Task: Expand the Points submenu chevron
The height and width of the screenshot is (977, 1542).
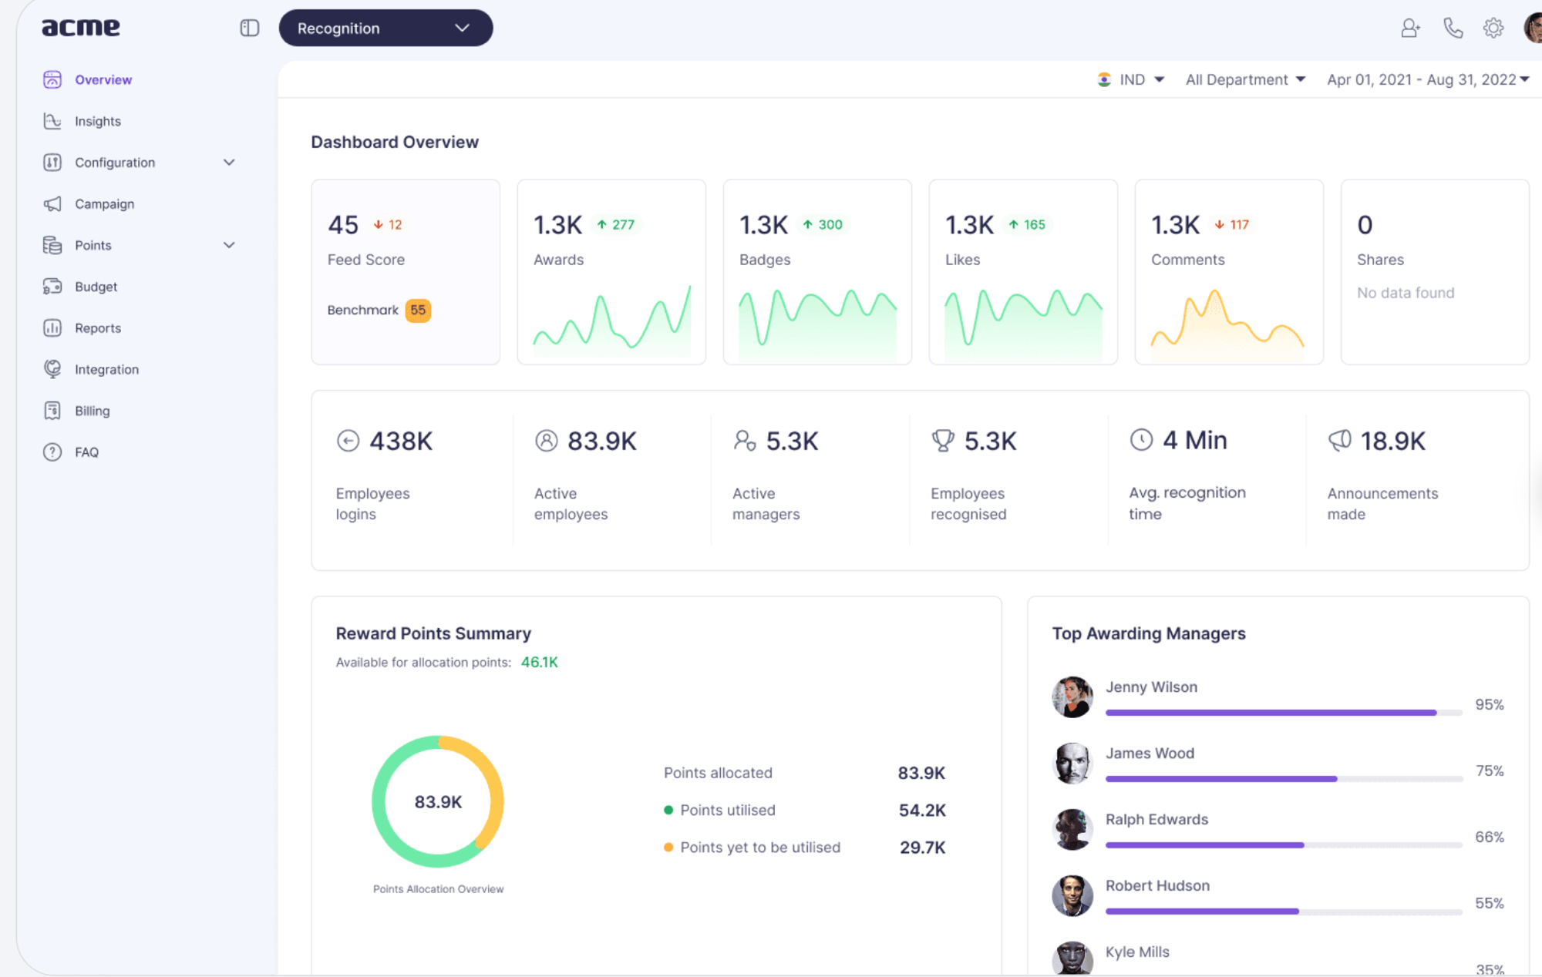Action: tap(229, 245)
